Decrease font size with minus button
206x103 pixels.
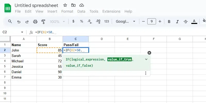click(142, 21)
